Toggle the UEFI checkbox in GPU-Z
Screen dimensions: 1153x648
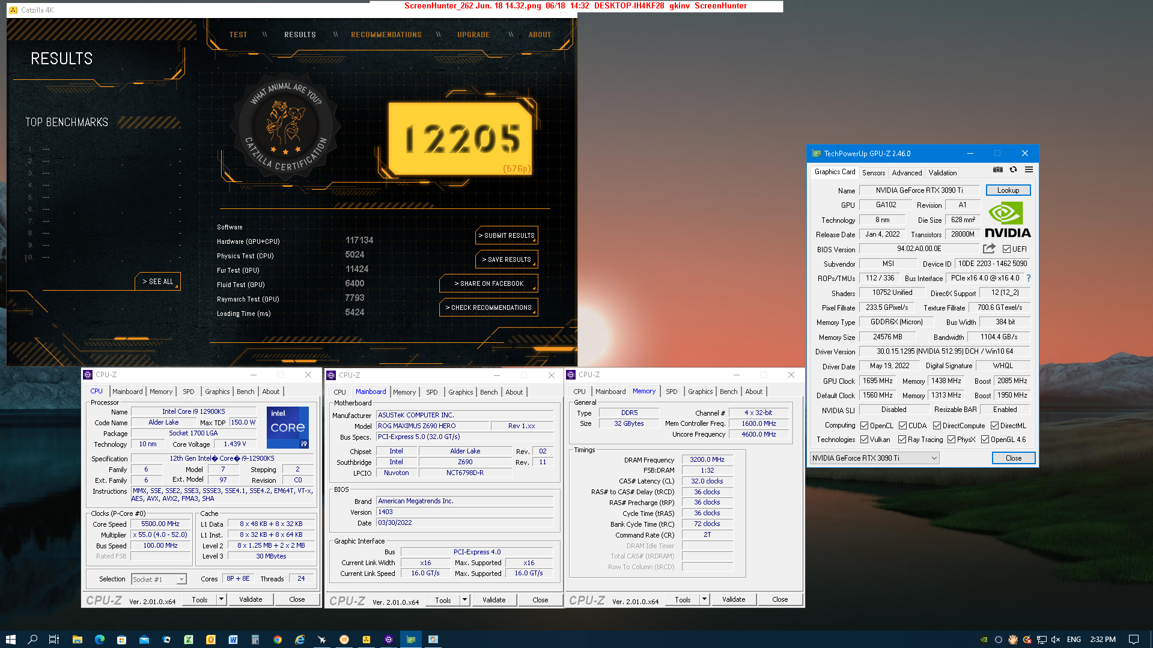[x=1006, y=249]
